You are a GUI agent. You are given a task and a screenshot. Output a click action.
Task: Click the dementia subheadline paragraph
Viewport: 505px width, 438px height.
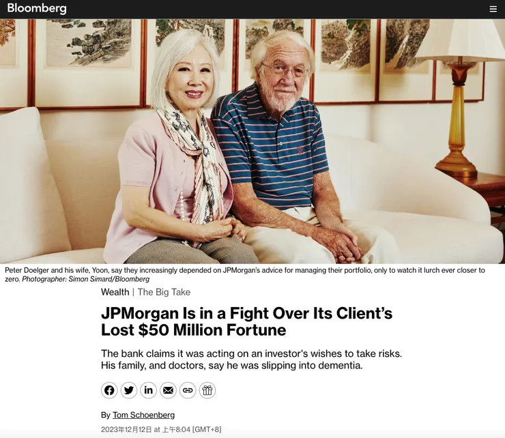coord(252,360)
